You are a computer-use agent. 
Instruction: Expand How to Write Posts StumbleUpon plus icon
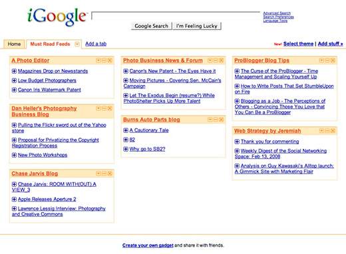[x=237, y=86]
